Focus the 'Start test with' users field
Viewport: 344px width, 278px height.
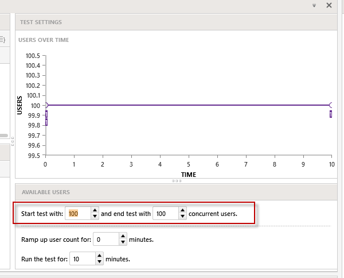[77, 214]
